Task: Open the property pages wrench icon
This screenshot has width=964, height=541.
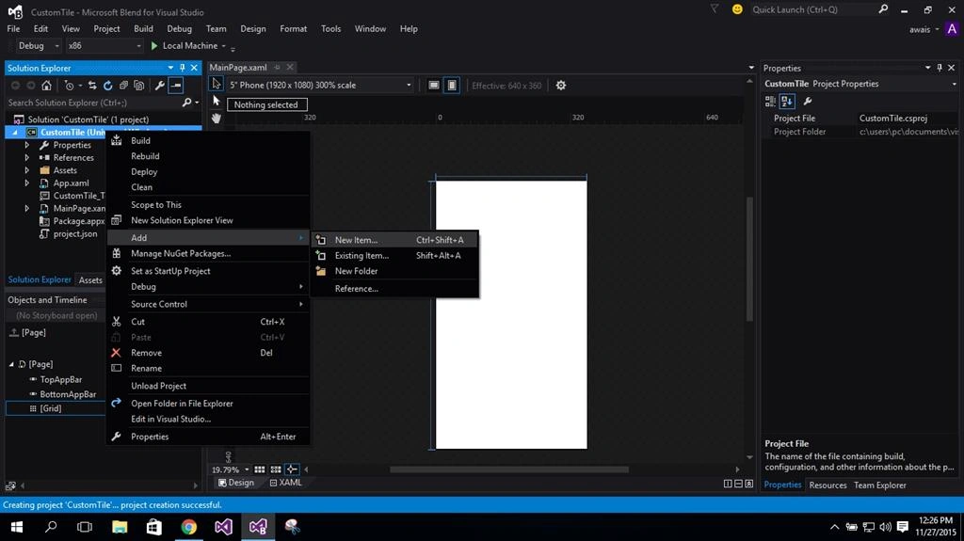Action: [808, 102]
